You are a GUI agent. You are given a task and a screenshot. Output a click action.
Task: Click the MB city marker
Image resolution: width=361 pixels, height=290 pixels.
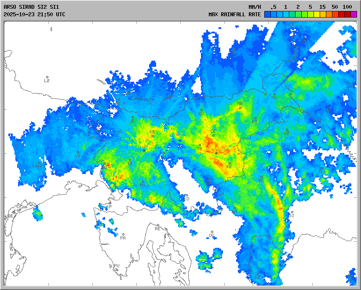click(240, 108)
